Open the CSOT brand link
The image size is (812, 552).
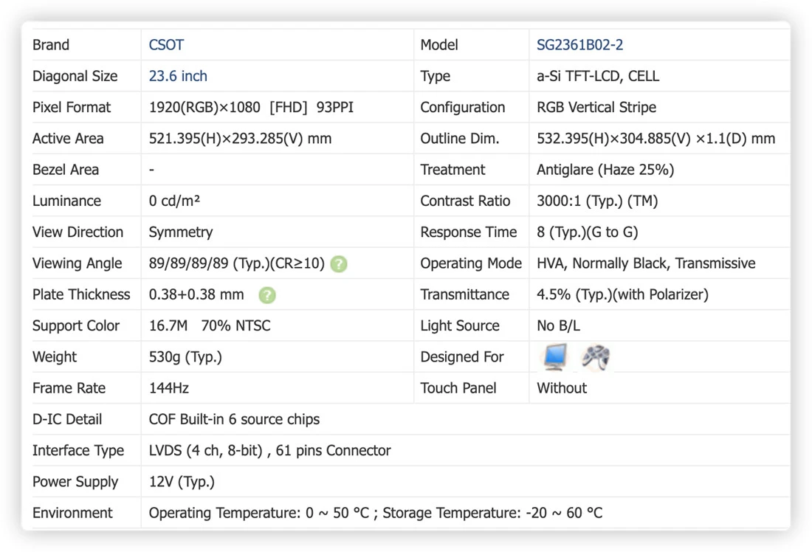point(166,45)
